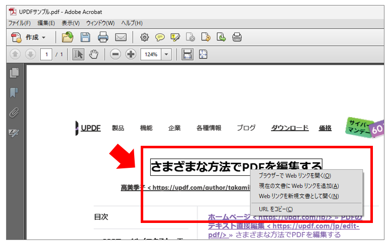Screen dimensions: 392x243
Task: Open settings gear icon in toolbar
Action: click(x=144, y=38)
